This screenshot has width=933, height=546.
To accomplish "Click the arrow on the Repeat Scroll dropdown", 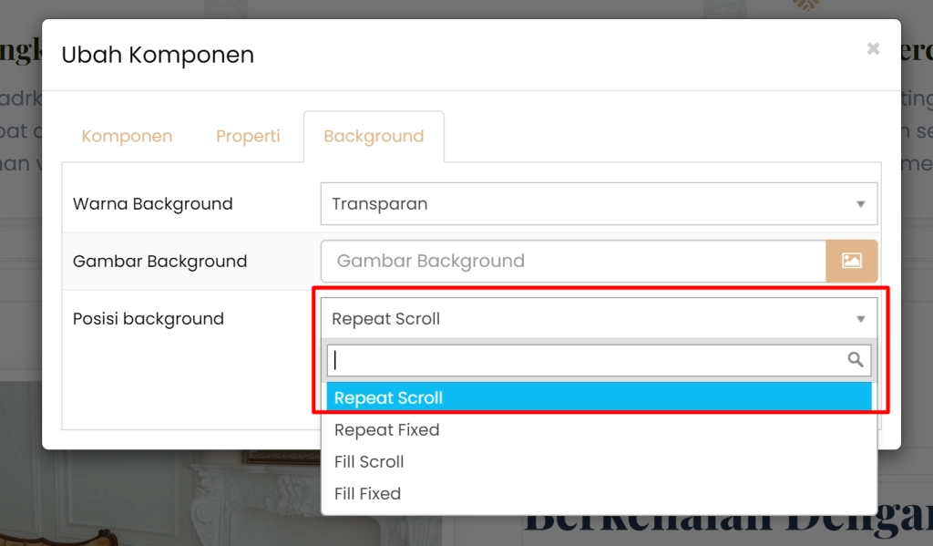I will coord(860,319).
